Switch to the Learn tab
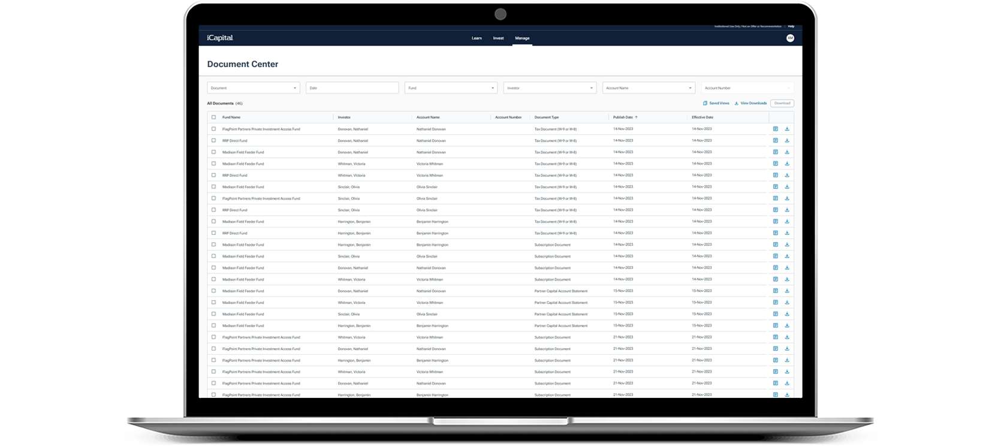 click(x=477, y=38)
